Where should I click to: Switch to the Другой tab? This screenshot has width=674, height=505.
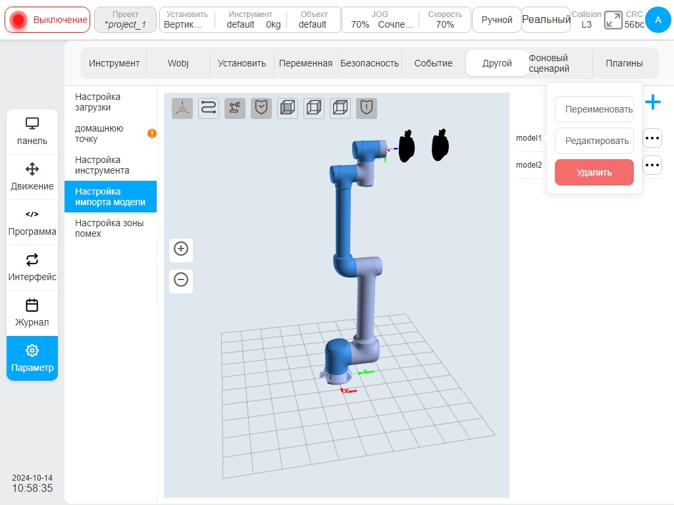(x=497, y=63)
